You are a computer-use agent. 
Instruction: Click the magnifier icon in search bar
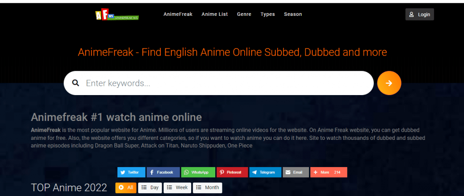point(76,83)
